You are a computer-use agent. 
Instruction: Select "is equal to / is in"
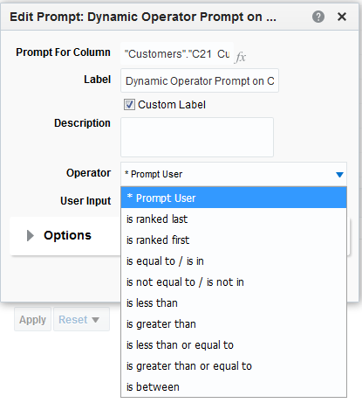click(234, 261)
